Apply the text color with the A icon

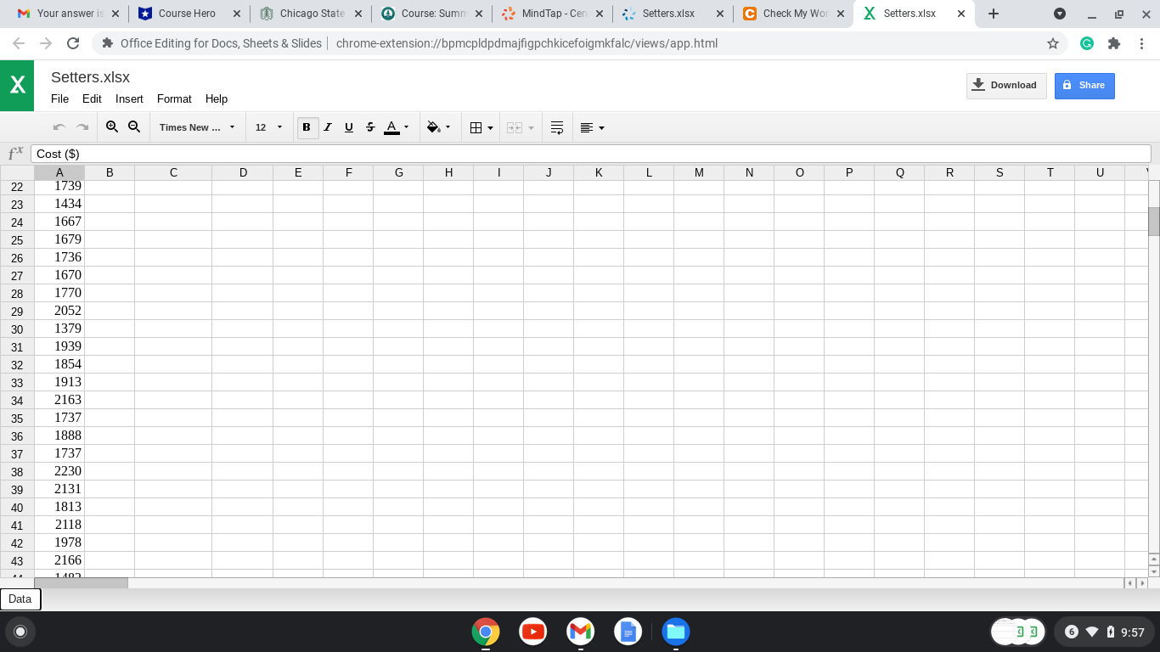click(391, 127)
